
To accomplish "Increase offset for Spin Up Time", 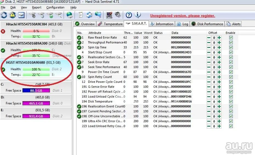I will click(219, 48).
